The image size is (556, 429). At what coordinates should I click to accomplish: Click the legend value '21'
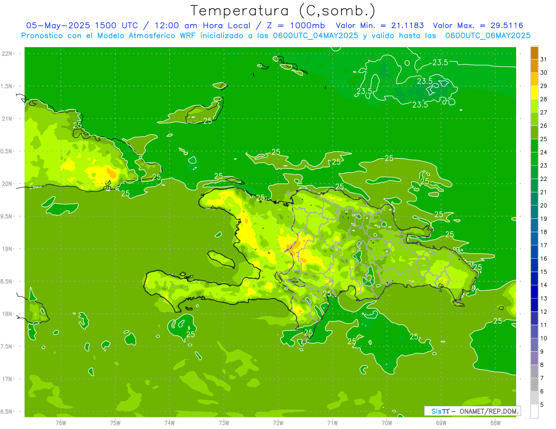[544, 192]
